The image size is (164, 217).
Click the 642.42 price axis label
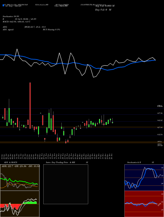(160, 120)
